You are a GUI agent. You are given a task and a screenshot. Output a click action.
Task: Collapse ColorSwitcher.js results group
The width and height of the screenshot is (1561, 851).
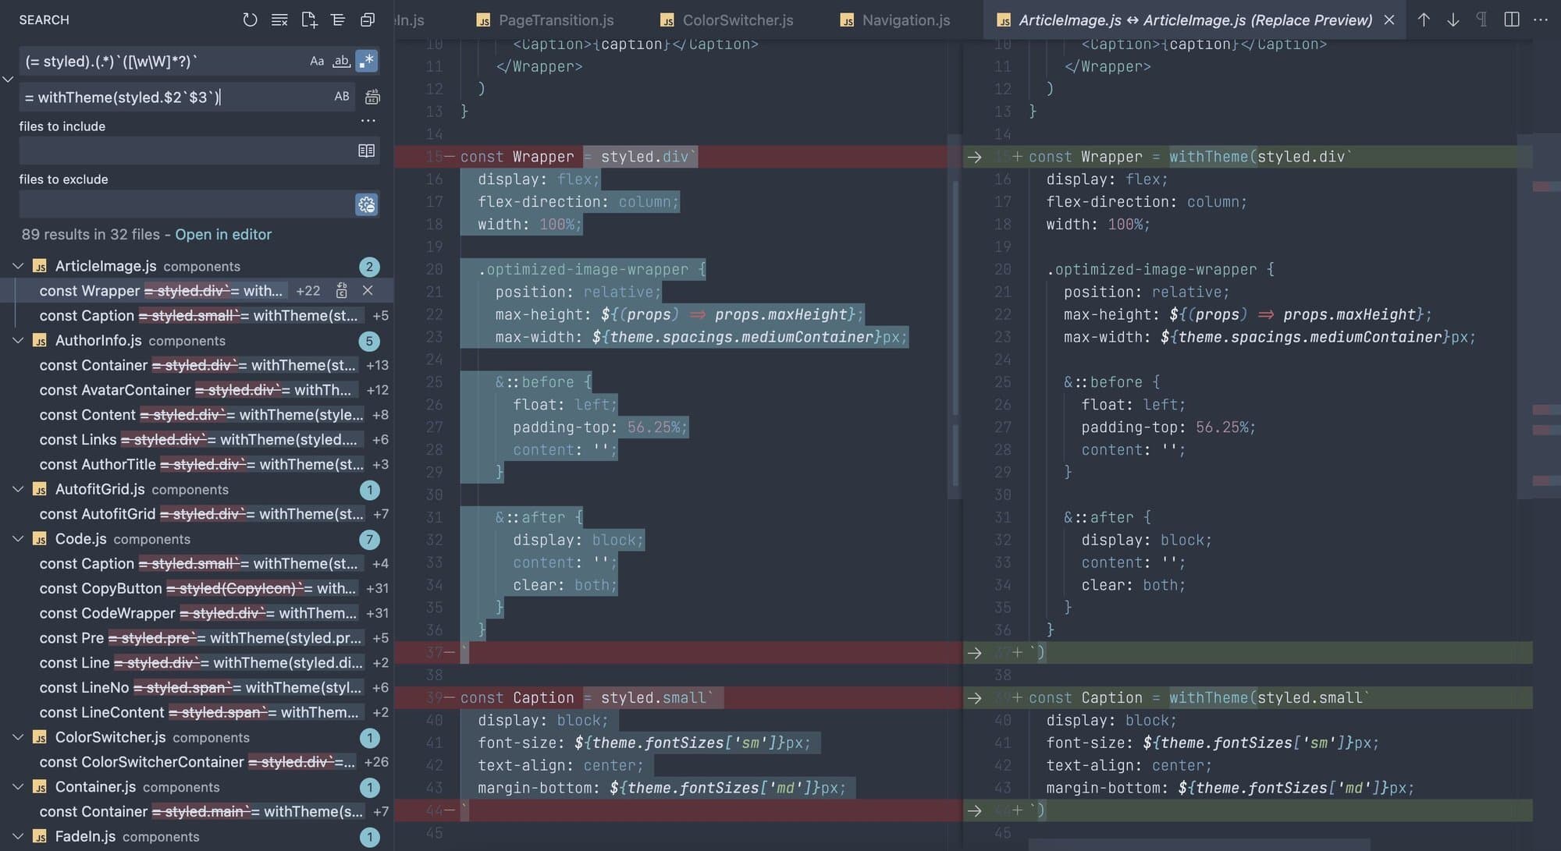point(18,737)
